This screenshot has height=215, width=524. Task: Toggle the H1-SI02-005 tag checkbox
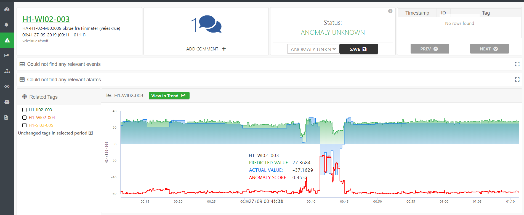[x=24, y=125]
